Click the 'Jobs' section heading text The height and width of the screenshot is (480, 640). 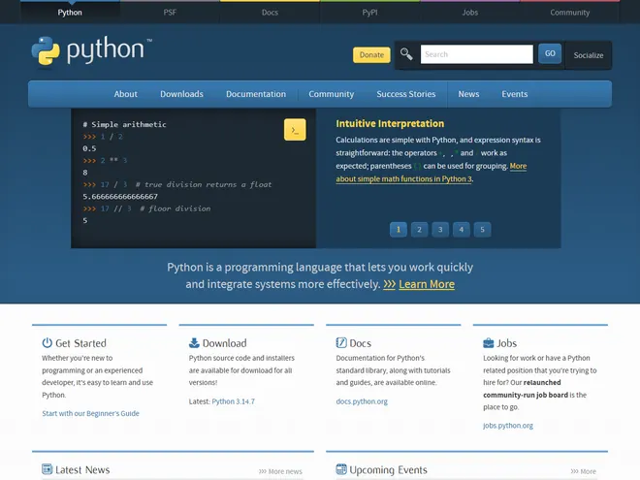506,343
